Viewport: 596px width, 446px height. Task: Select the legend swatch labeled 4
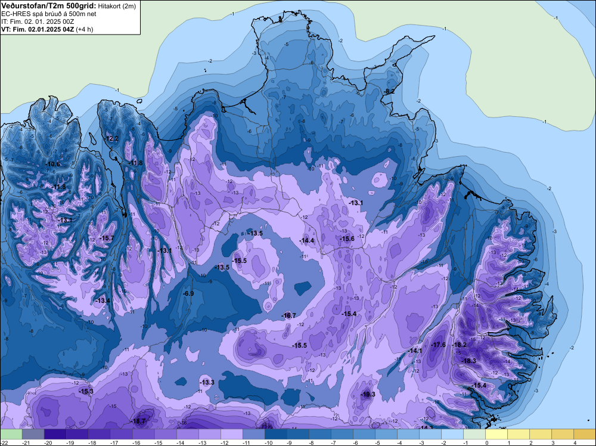point(585,434)
